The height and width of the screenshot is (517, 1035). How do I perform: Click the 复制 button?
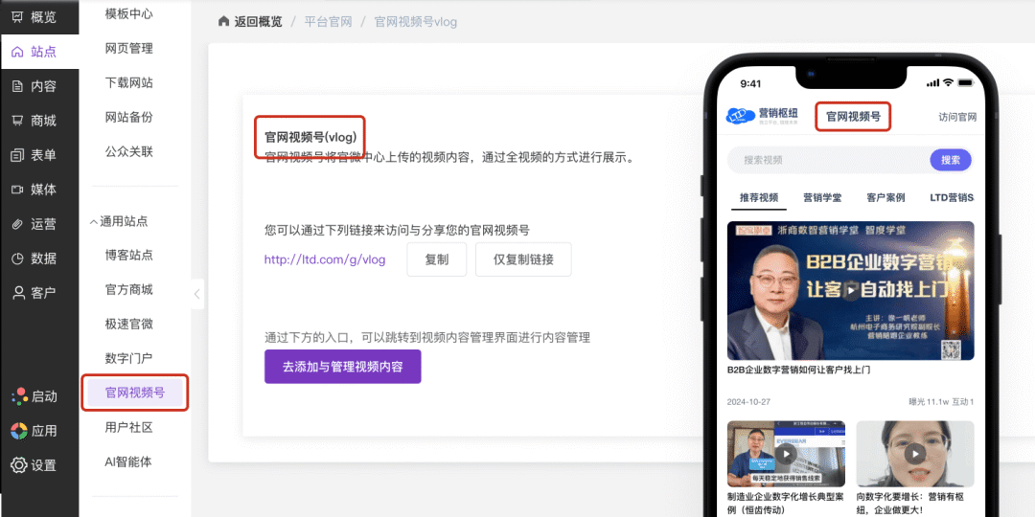437,259
